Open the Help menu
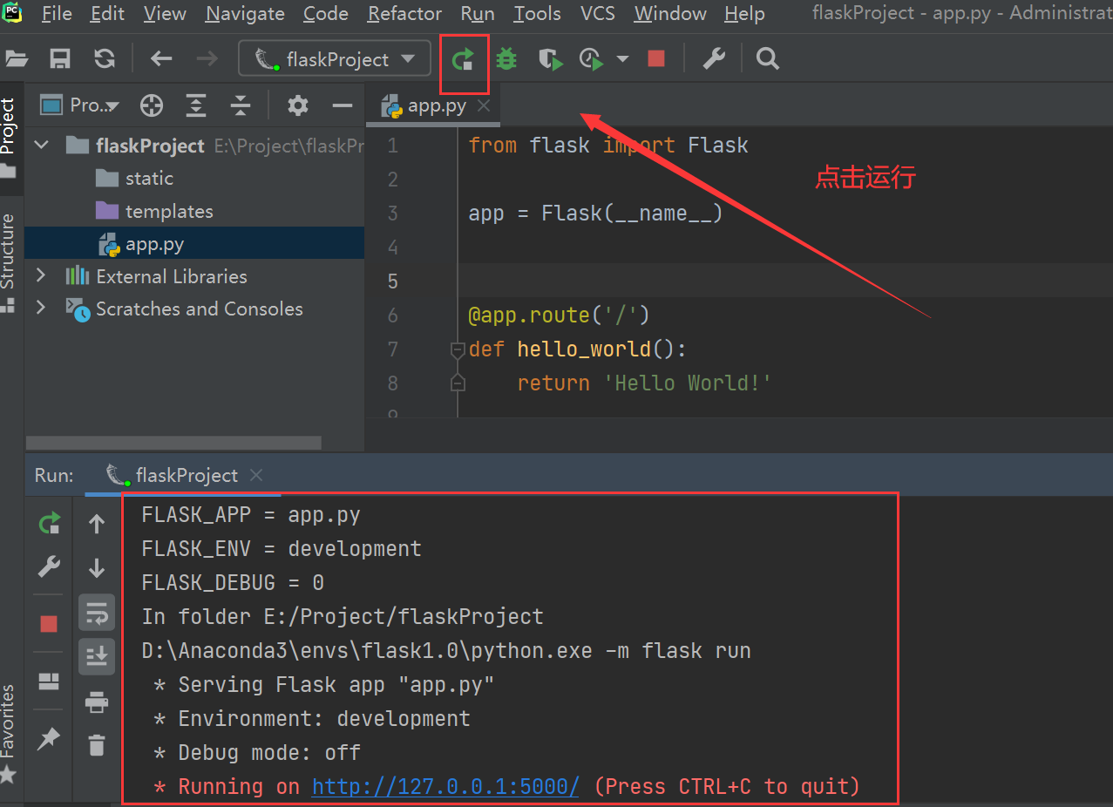The width and height of the screenshot is (1113, 807). pyautogui.click(x=744, y=14)
